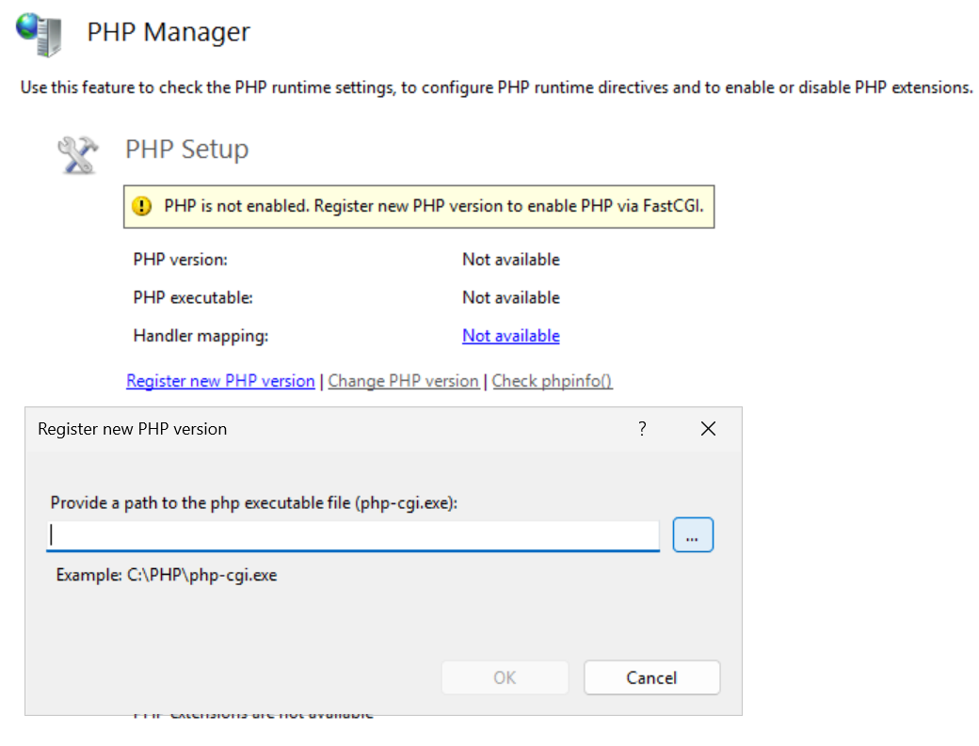Screen dimensions: 979x746
Task: Click the 'PHP Manager' title text
Action: point(169,32)
